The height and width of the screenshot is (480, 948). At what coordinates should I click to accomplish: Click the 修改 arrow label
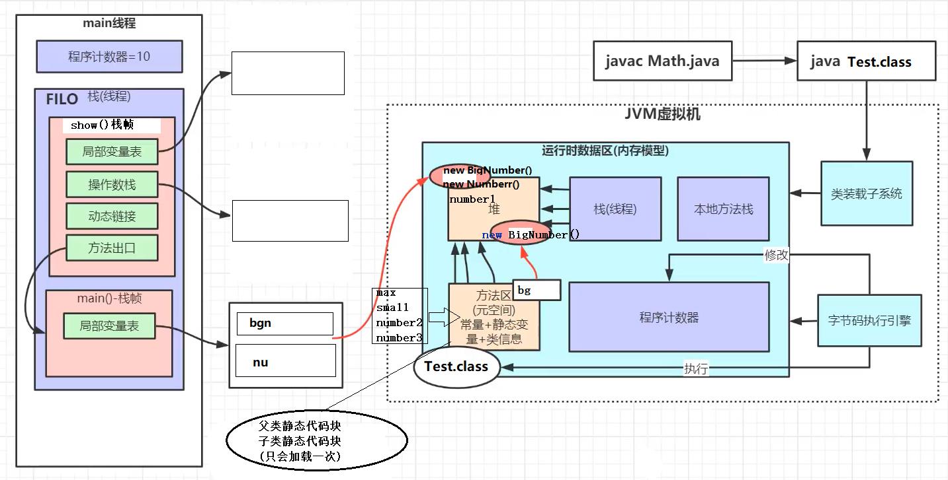pyautogui.click(x=777, y=255)
